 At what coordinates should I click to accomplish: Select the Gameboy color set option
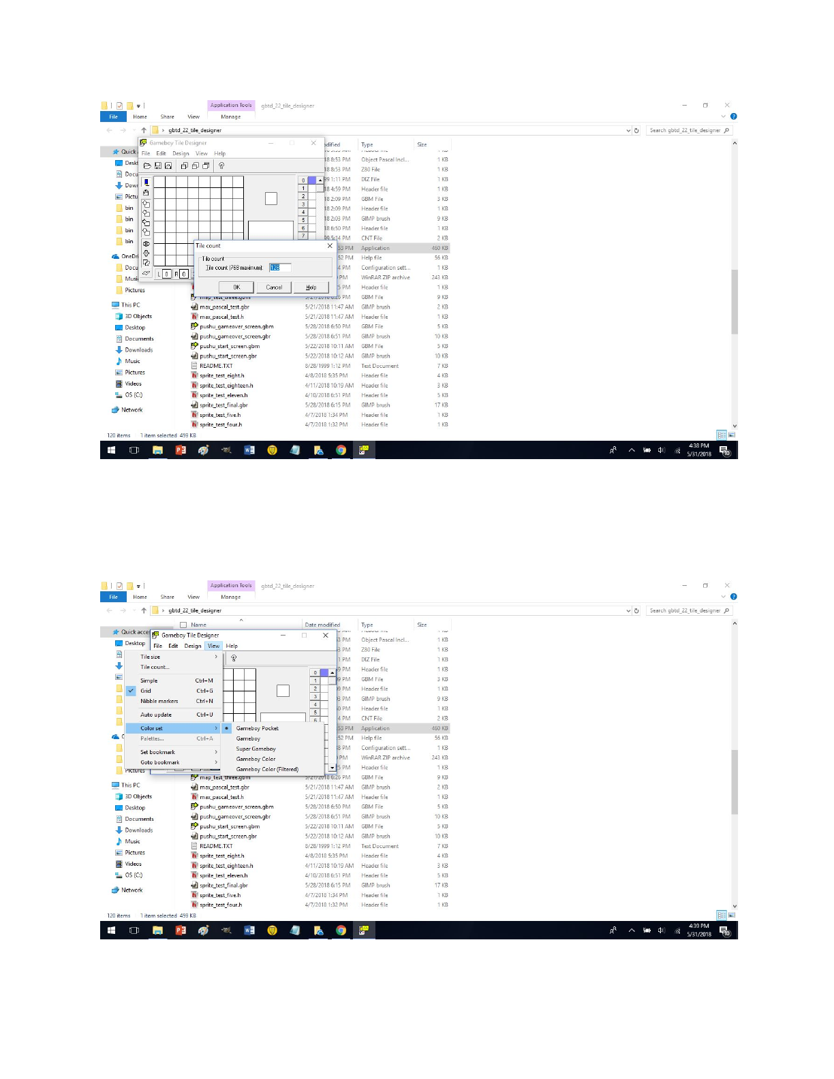[272, 738]
